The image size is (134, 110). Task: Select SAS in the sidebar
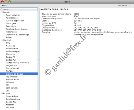[x=8, y=85]
